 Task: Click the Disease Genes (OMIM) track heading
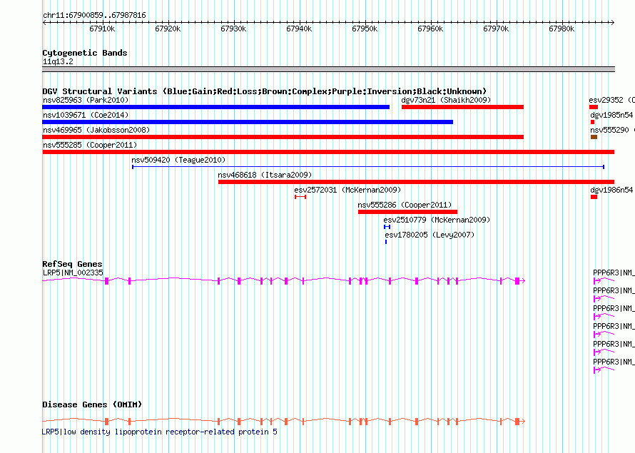[92, 404]
